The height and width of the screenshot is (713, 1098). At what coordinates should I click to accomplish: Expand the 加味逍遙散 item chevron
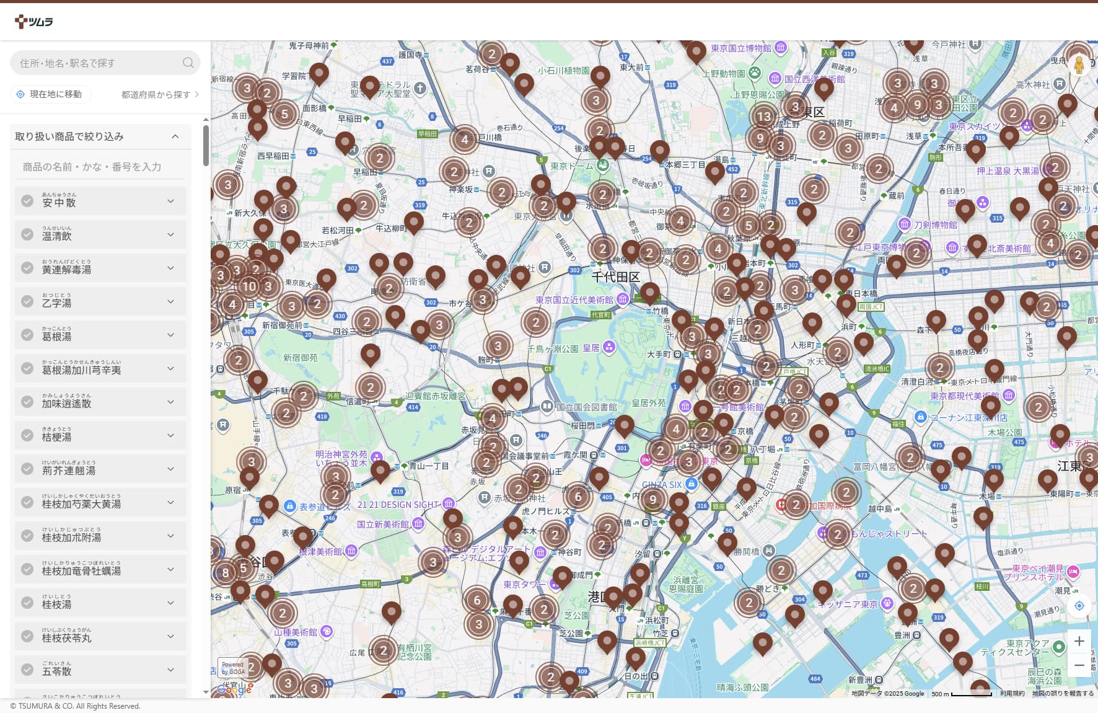coord(170,402)
